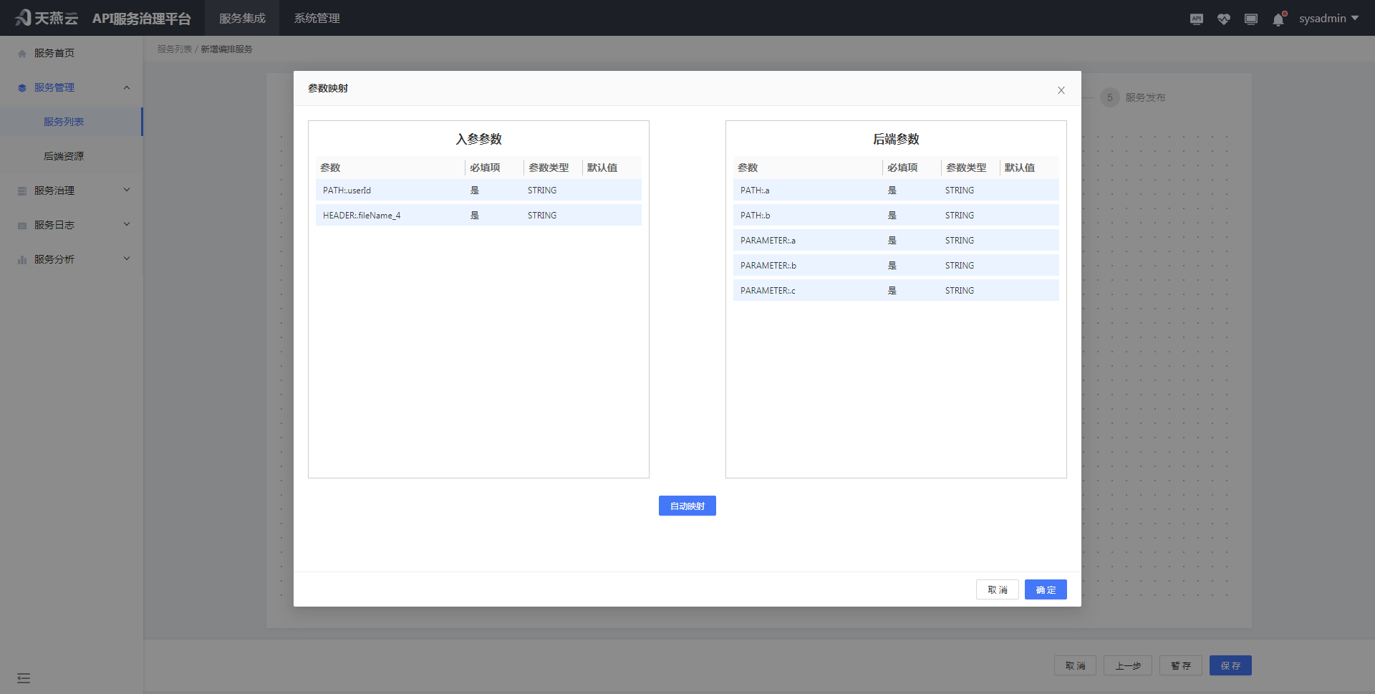This screenshot has height=694, width=1375.
Task: Expand the 服务日志 menu section
Action: pyautogui.click(x=126, y=224)
